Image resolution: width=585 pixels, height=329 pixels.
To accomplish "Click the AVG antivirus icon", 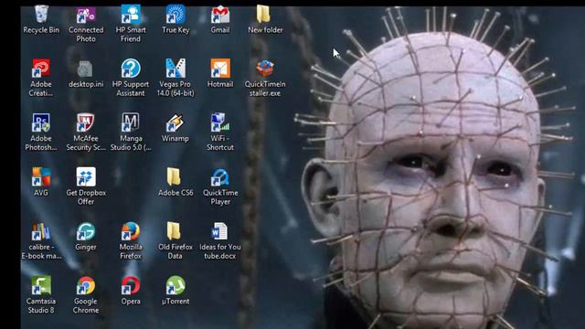I will (x=41, y=176).
